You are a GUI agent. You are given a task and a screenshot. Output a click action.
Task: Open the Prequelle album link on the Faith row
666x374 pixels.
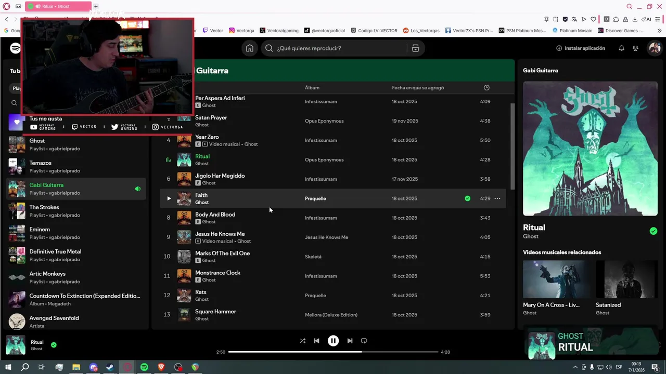[x=315, y=198]
